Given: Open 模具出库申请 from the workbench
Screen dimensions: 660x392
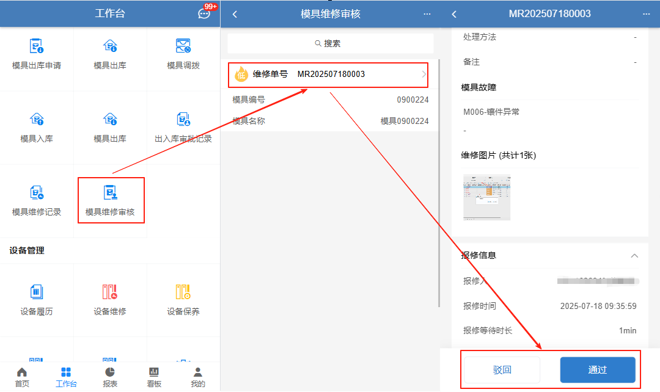Looking at the screenshot, I should 37,54.
